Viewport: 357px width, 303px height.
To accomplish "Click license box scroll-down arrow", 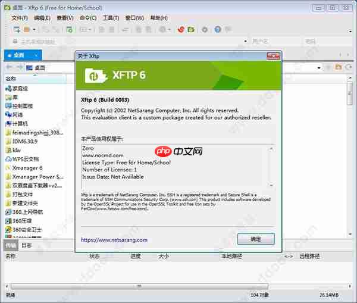I will (x=271, y=185).
